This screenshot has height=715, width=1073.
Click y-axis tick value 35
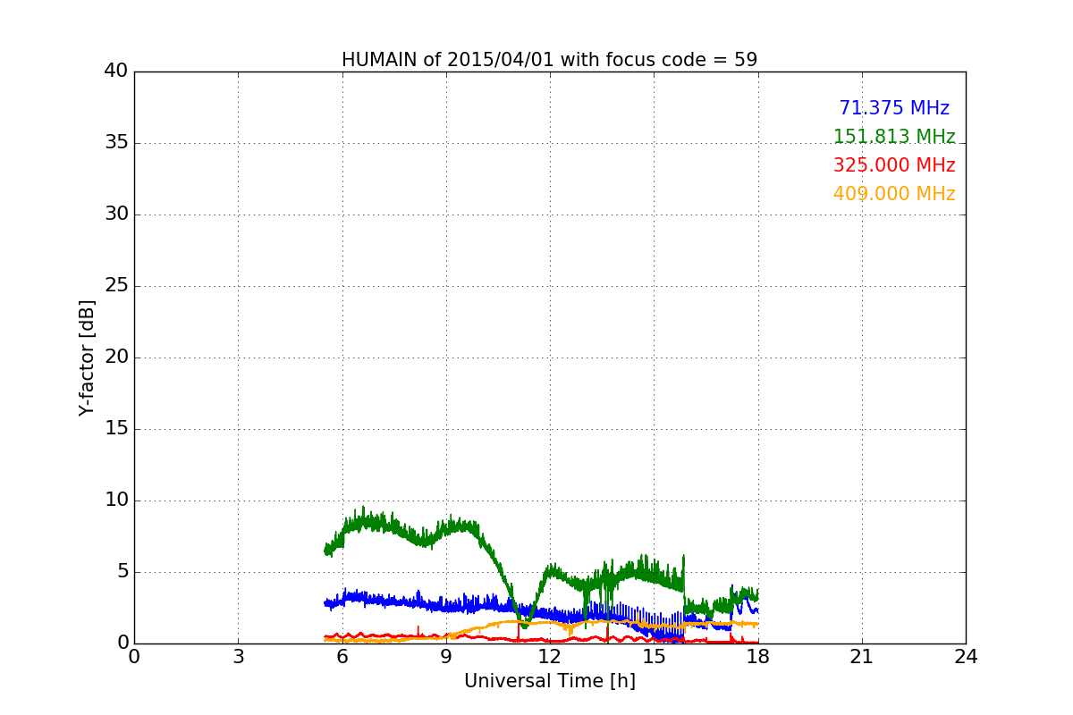click(x=115, y=143)
